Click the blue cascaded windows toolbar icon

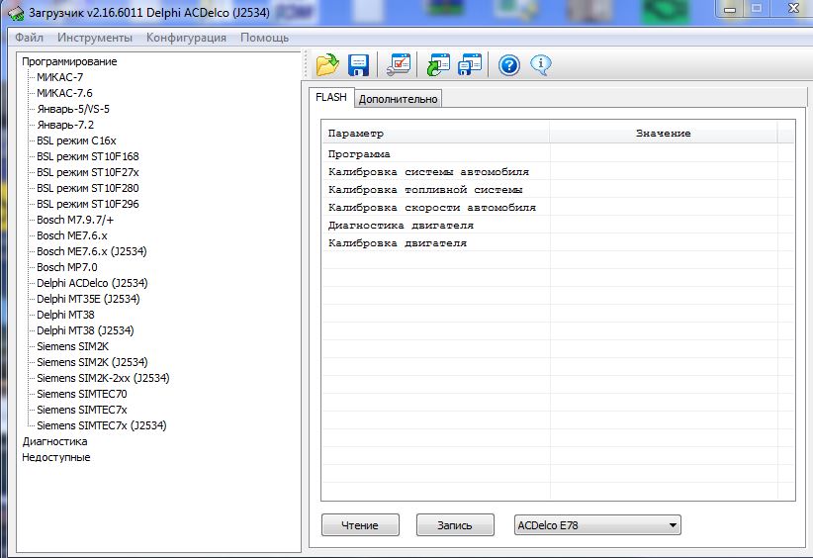(x=470, y=65)
